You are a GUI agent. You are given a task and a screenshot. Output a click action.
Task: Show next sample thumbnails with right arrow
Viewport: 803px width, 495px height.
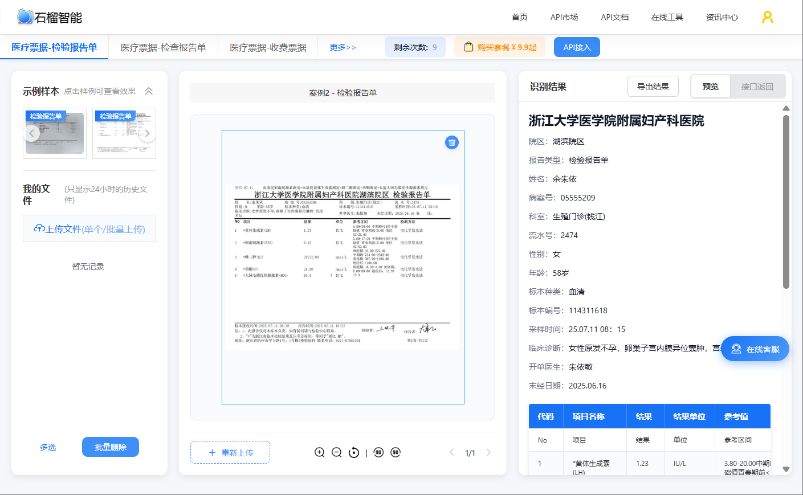[x=147, y=133]
